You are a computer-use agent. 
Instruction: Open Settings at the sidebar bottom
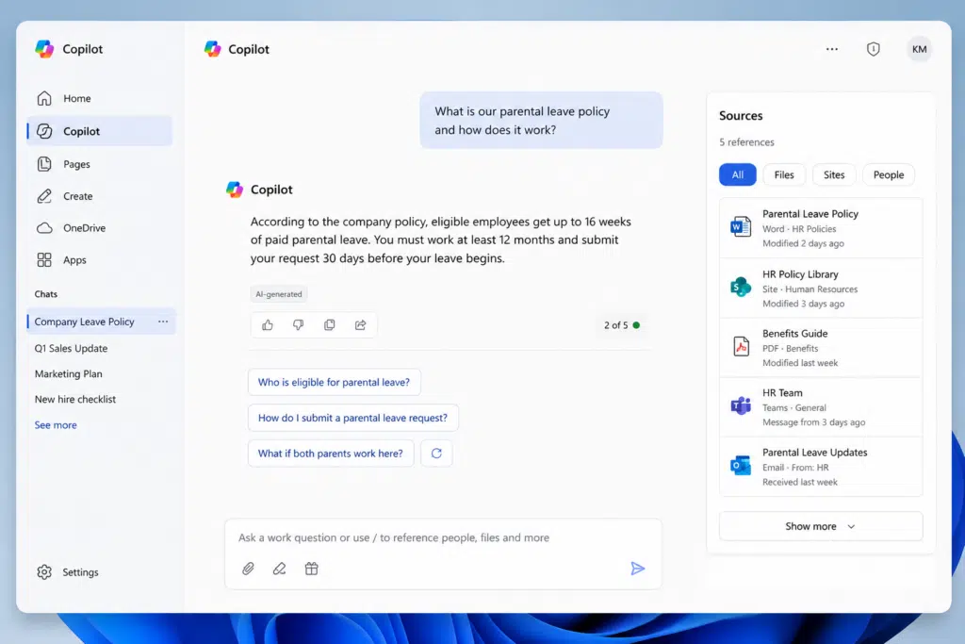pyautogui.click(x=68, y=572)
